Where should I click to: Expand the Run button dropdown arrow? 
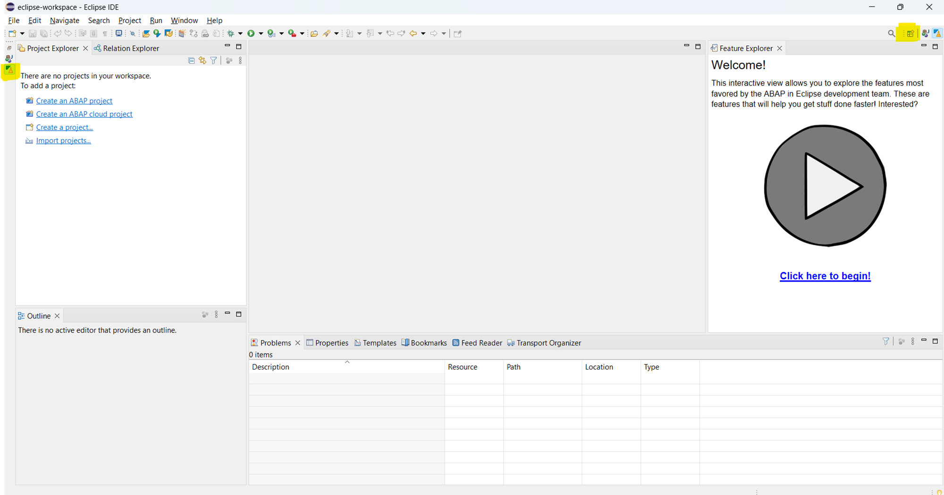click(x=261, y=34)
